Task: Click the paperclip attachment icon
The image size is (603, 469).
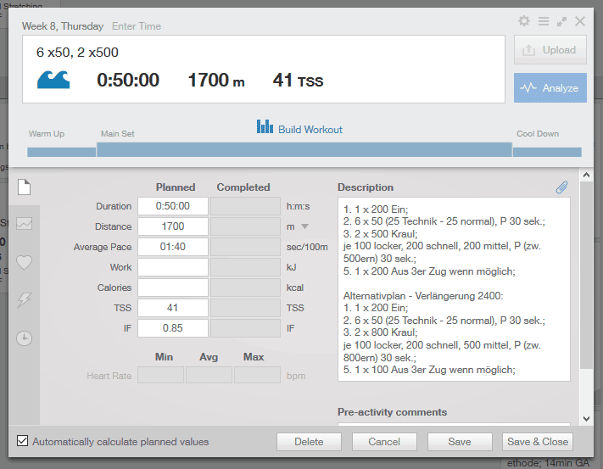Action: [x=561, y=187]
